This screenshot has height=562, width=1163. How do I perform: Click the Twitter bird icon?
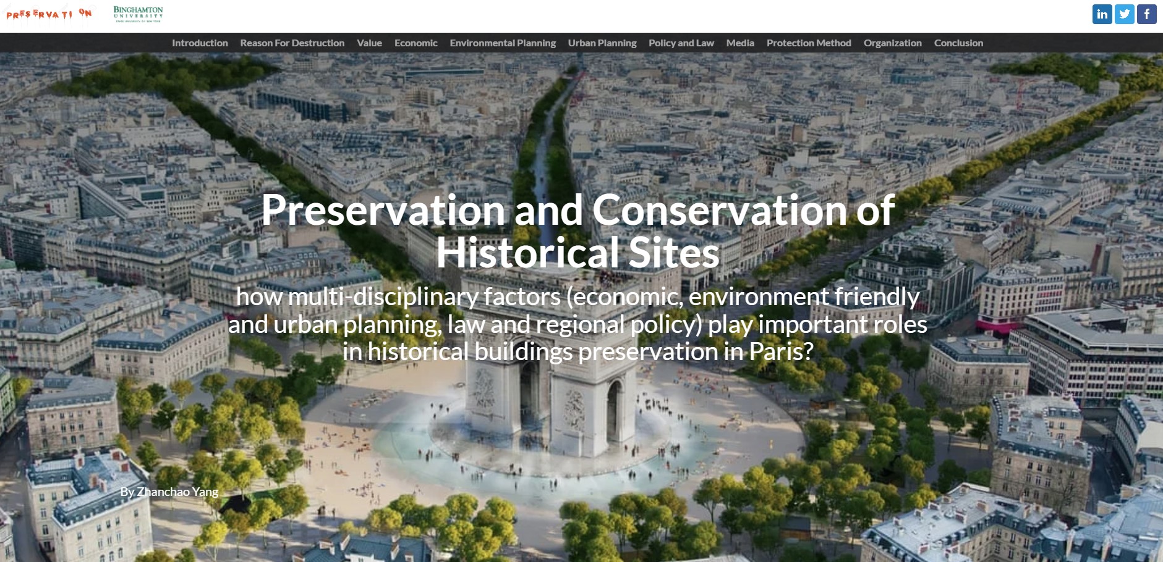tap(1124, 14)
